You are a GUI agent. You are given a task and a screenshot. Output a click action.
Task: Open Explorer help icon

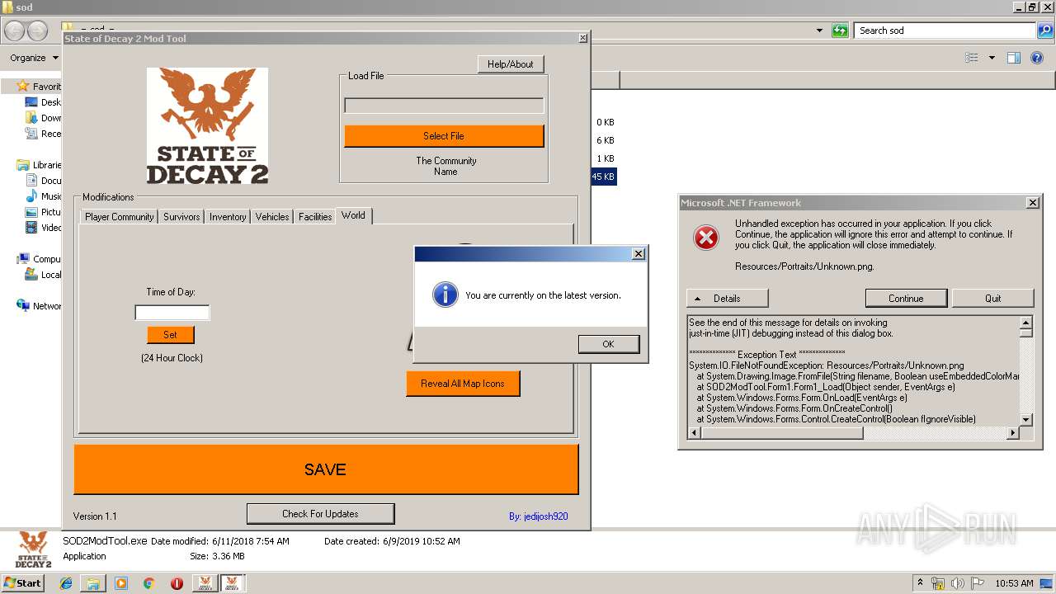(1037, 58)
